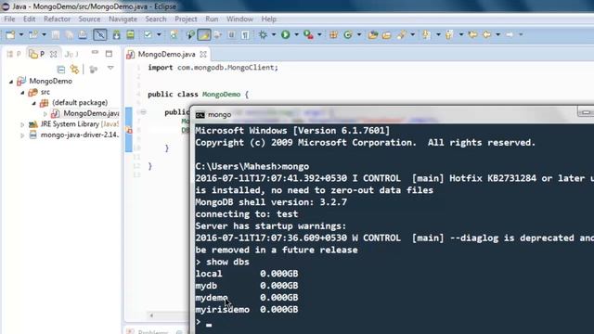594x334 pixels.
Task: Click the Forward navigation arrow icon
Action: (x=510, y=35)
